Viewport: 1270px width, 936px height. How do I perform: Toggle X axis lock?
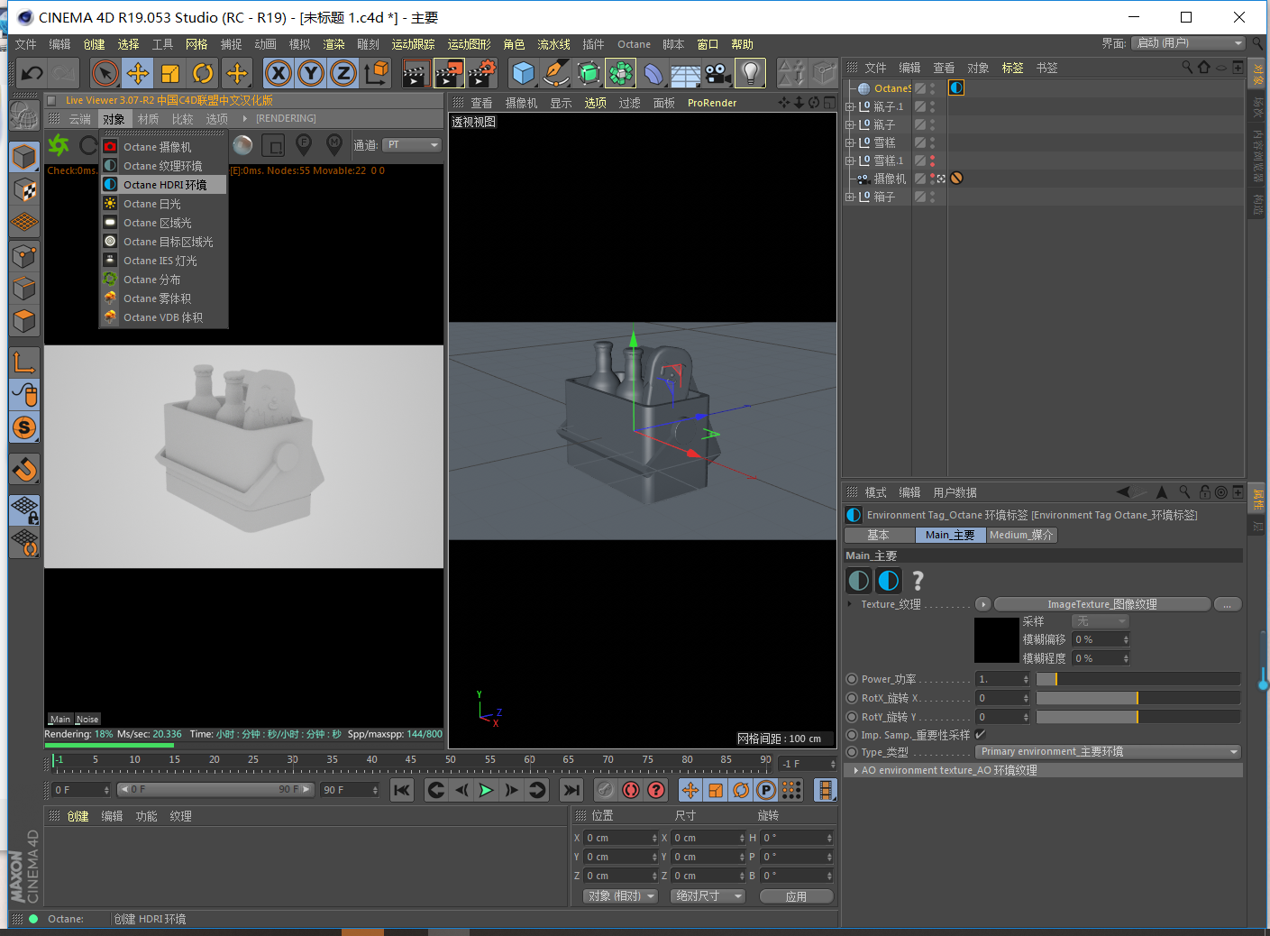click(x=279, y=73)
